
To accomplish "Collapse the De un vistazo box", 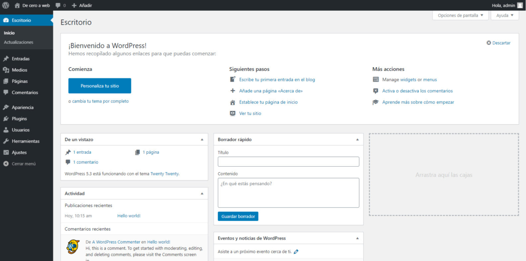I will tap(202, 139).
